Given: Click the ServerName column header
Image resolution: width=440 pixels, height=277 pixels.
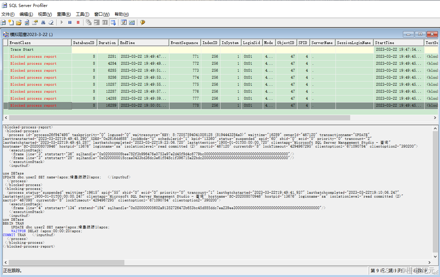Looking at the screenshot, I should coord(323,43).
